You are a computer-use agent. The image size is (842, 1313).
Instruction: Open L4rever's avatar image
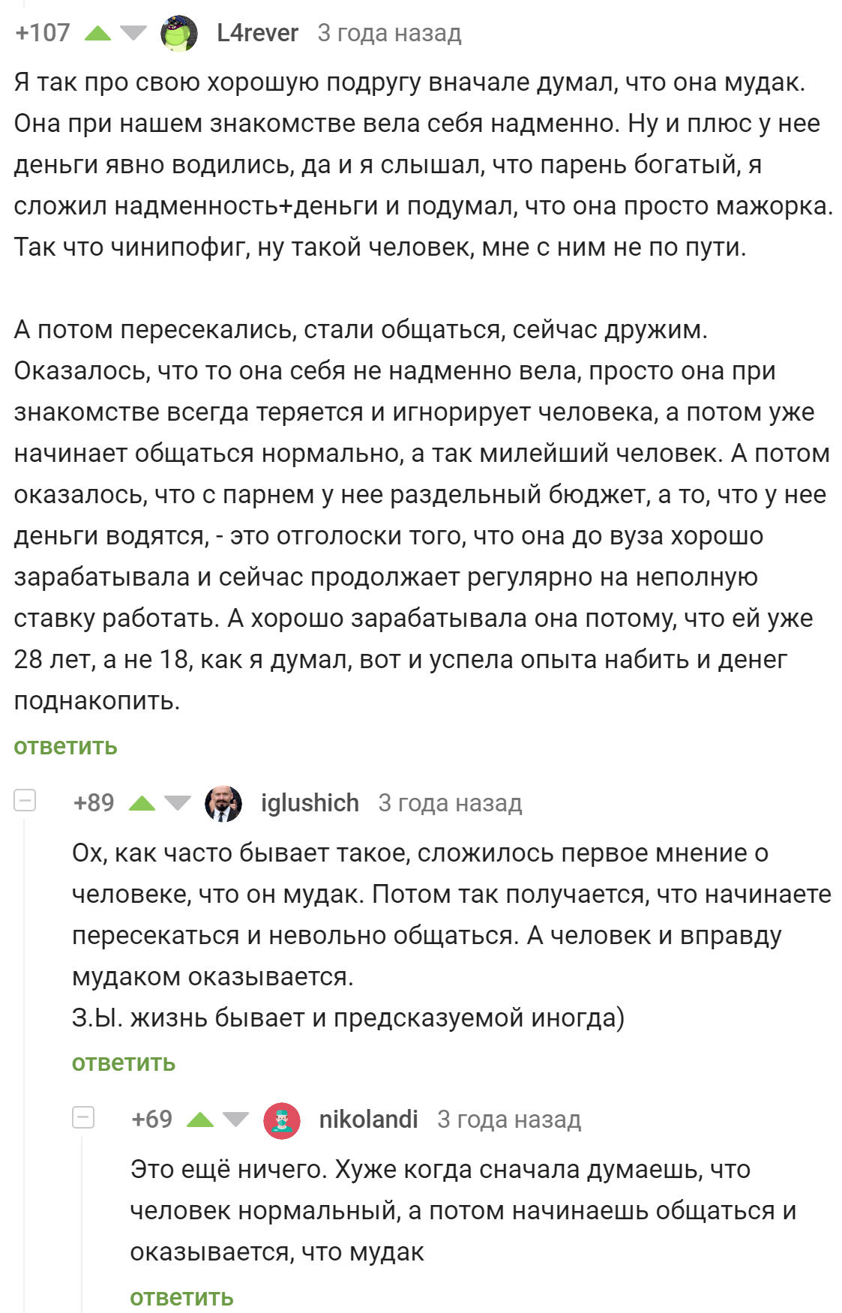pos(180,33)
